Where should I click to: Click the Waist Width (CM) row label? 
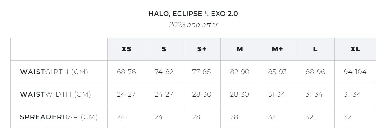point(56,94)
